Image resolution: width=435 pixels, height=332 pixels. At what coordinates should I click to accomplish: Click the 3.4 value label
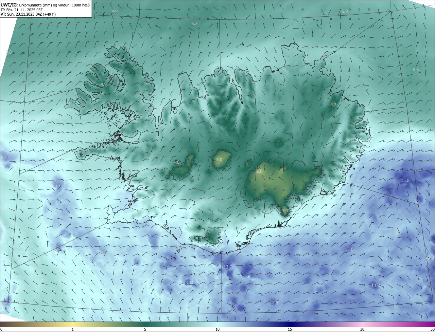click(x=285, y=211)
